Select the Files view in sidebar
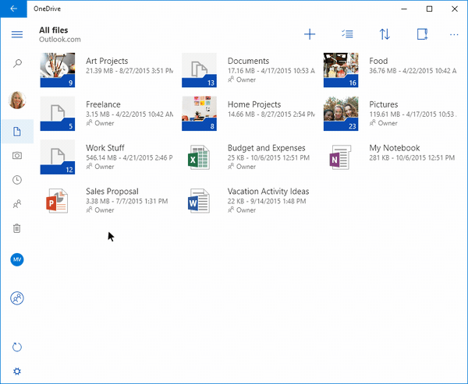This screenshot has height=384, width=468. (x=16, y=132)
